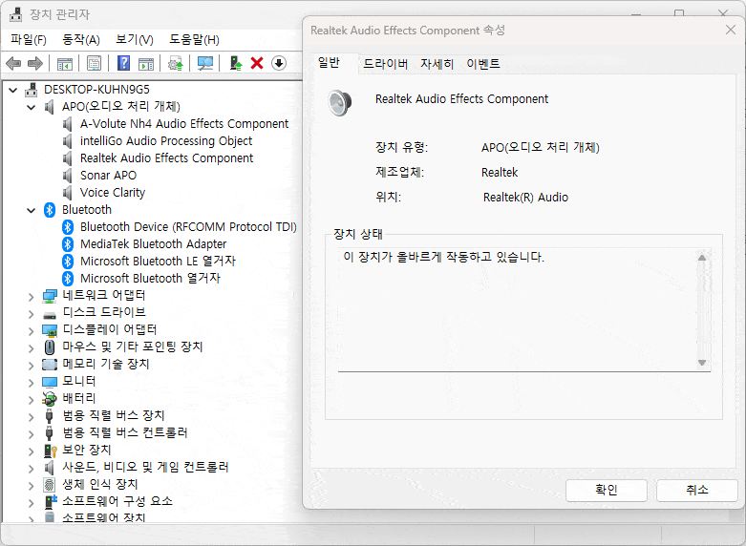Viewport: 746px width, 546px height.
Task: Close the Realtek properties dialog
Action: click(731, 30)
